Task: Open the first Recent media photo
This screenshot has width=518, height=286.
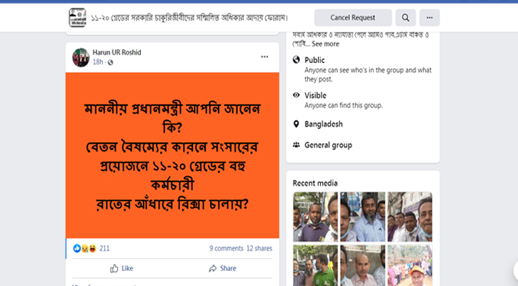Action: coord(316,217)
